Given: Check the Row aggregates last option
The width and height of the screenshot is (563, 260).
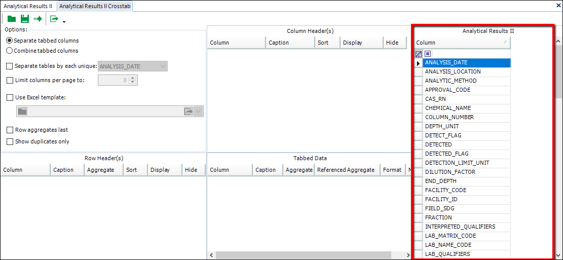Looking at the screenshot, I should 10,130.
